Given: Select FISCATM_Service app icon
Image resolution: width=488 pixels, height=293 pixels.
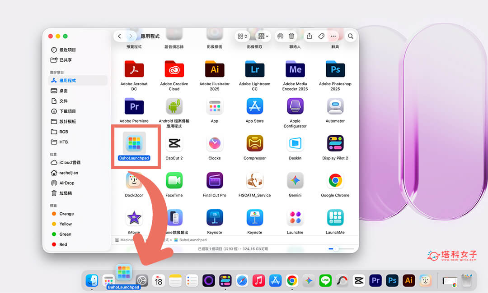Looking at the screenshot, I should [x=254, y=180].
